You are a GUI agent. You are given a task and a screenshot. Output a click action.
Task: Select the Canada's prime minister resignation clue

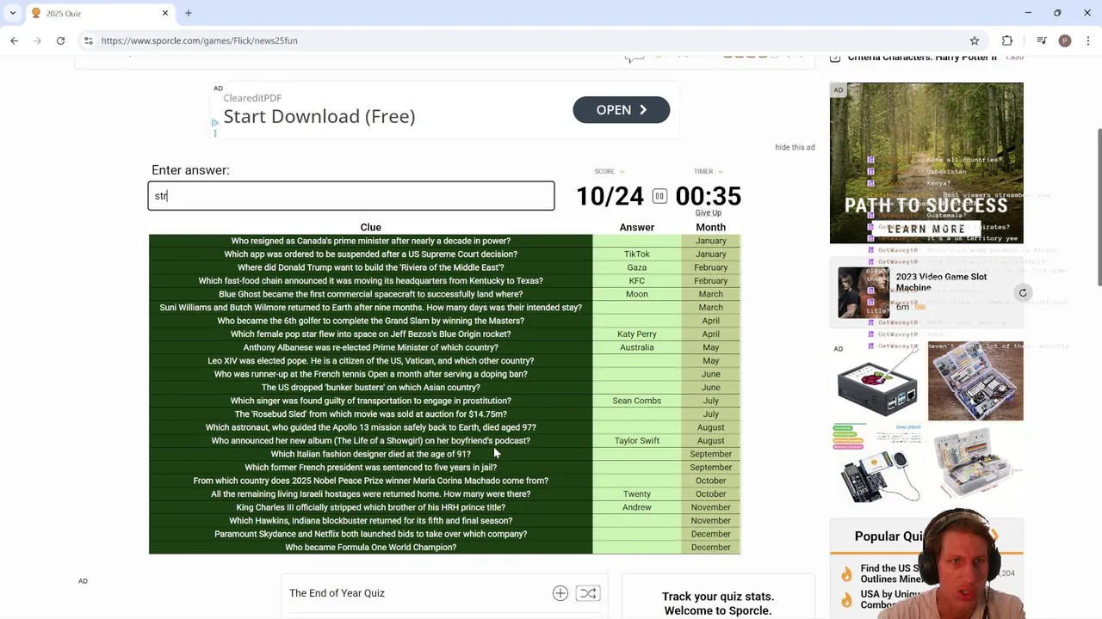coord(370,241)
